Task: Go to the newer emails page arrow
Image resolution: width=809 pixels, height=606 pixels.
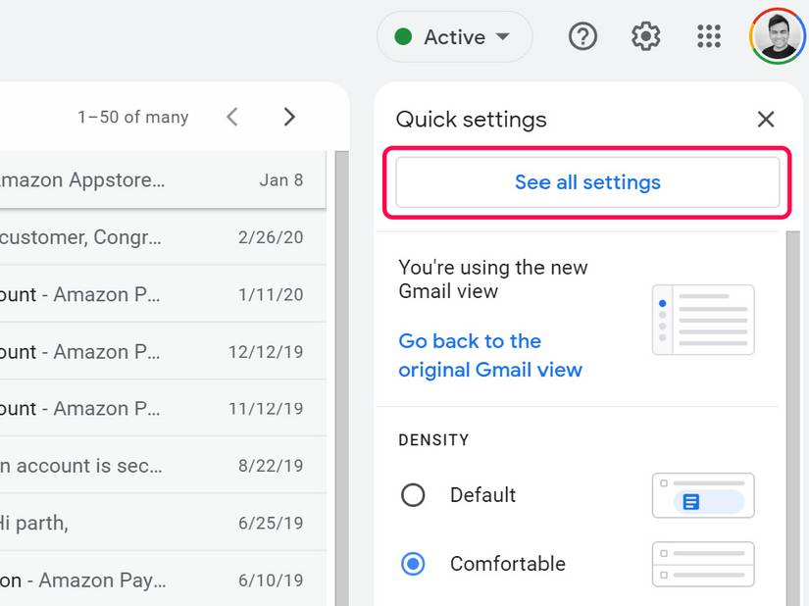Action: click(232, 117)
